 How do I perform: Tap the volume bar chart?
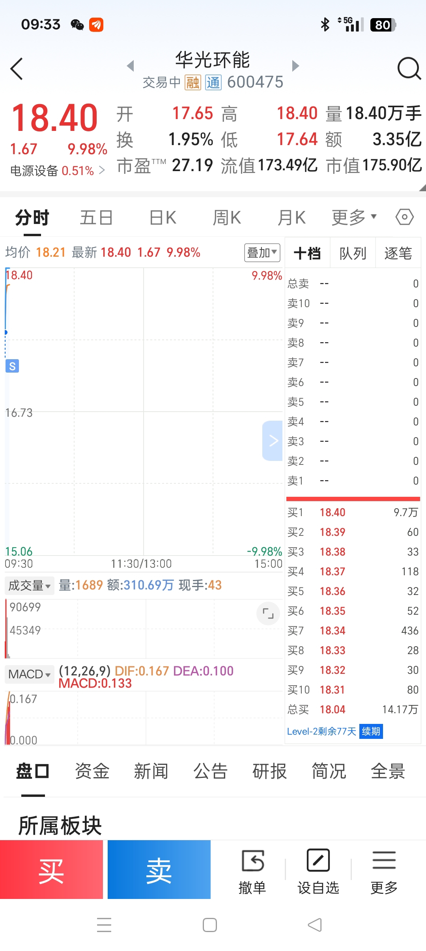coord(144,629)
